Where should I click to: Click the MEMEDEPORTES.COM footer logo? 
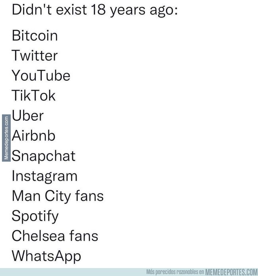[231, 272]
